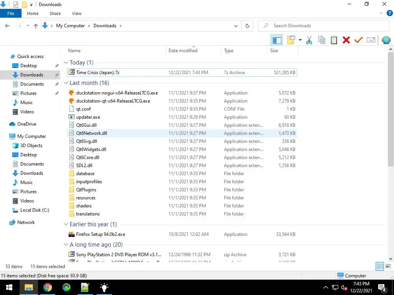Open the File ribbon tab

pos(11,13)
